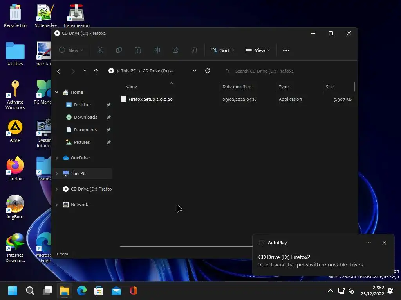Open Notepad++ desktop shortcut

(x=45, y=16)
